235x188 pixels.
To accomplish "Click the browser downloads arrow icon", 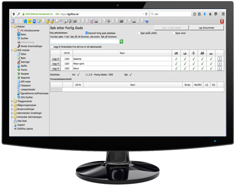I will [x=205, y=14].
